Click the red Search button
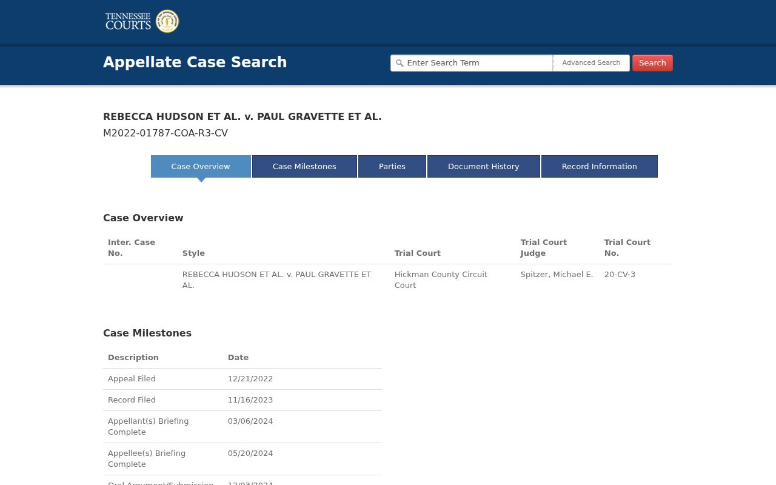This screenshot has height=485, width=776. [x=652, y=63]
